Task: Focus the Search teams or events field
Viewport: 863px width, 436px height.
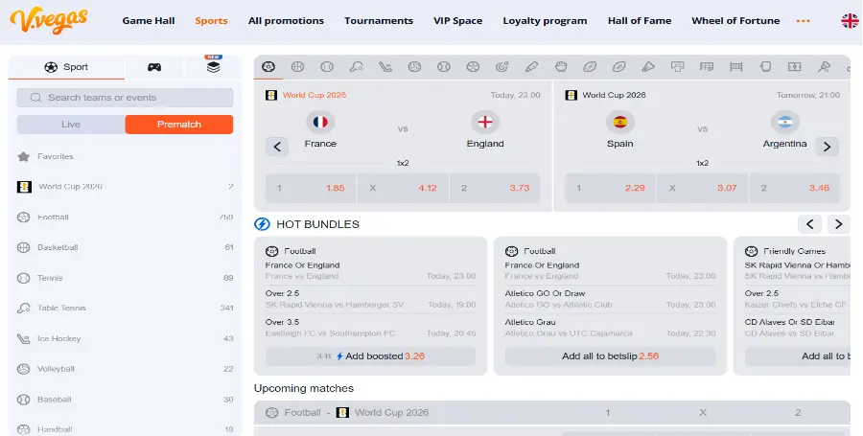Action: (125, 98)
